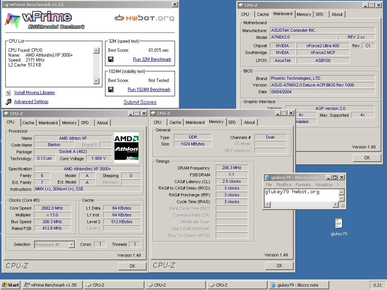Open SPD tab in CPU-Z Memory window

[x=232, y=122]
